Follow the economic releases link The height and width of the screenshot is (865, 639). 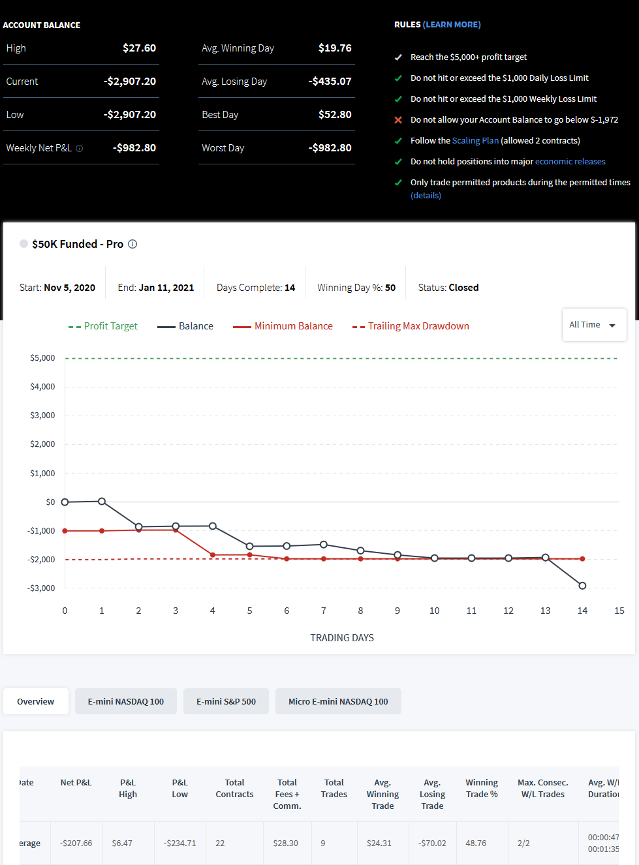coord(570,162)
